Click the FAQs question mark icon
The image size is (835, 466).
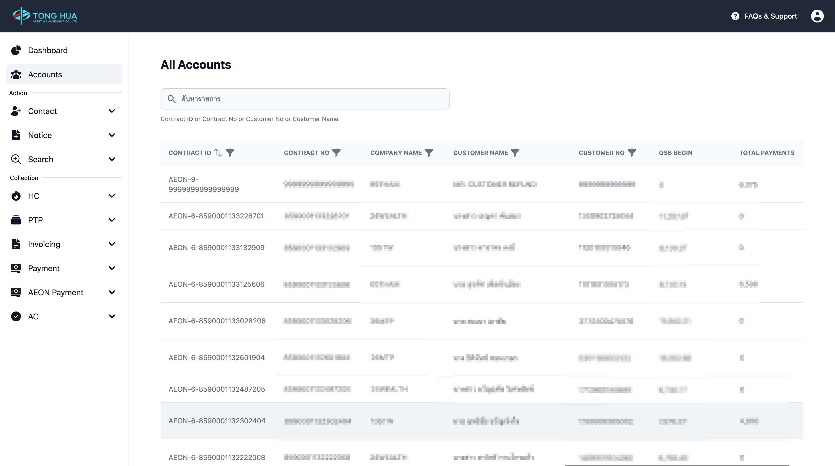point(735,16)
